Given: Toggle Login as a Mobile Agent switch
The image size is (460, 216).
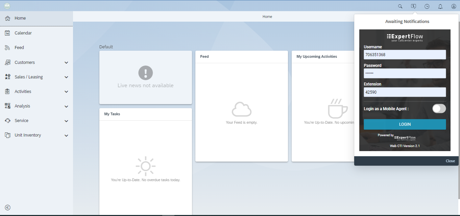Looking at the screenshot, I should coord(439,109).
